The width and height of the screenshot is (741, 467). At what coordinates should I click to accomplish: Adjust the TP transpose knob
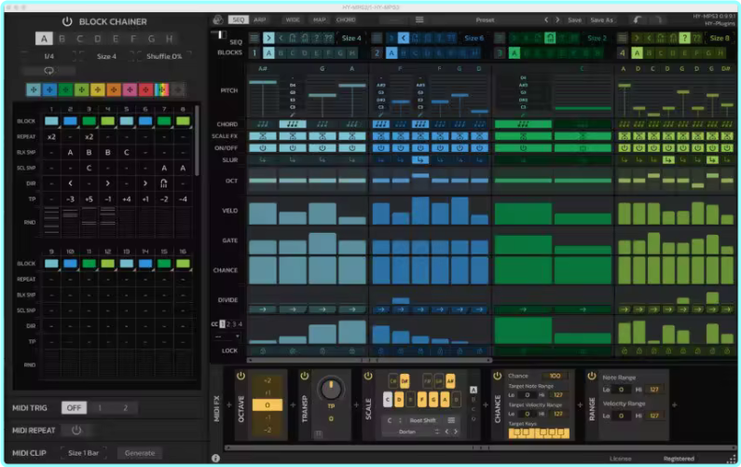pos(331,389)
